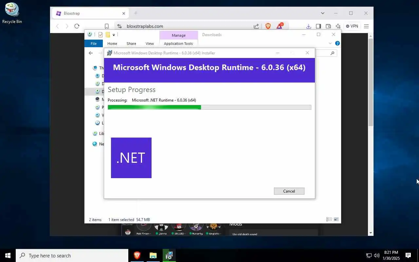Open the Recycle Bin desktop icon
Viewport: 419px width, 262px height.
(x=12, y=13)
